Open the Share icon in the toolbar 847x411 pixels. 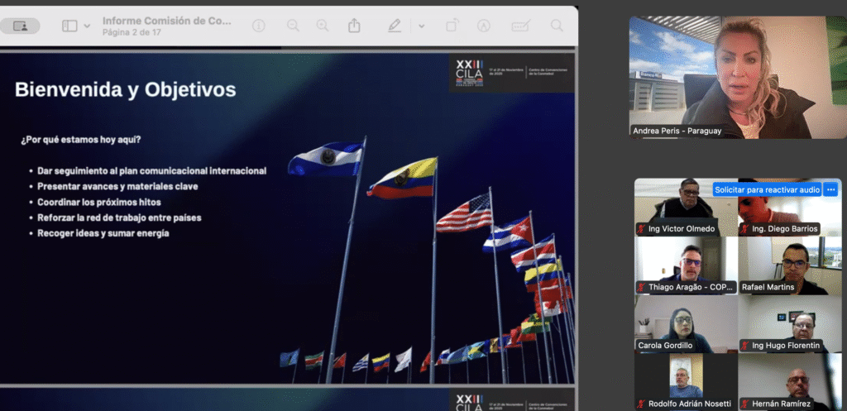click(x=354, y=26)
